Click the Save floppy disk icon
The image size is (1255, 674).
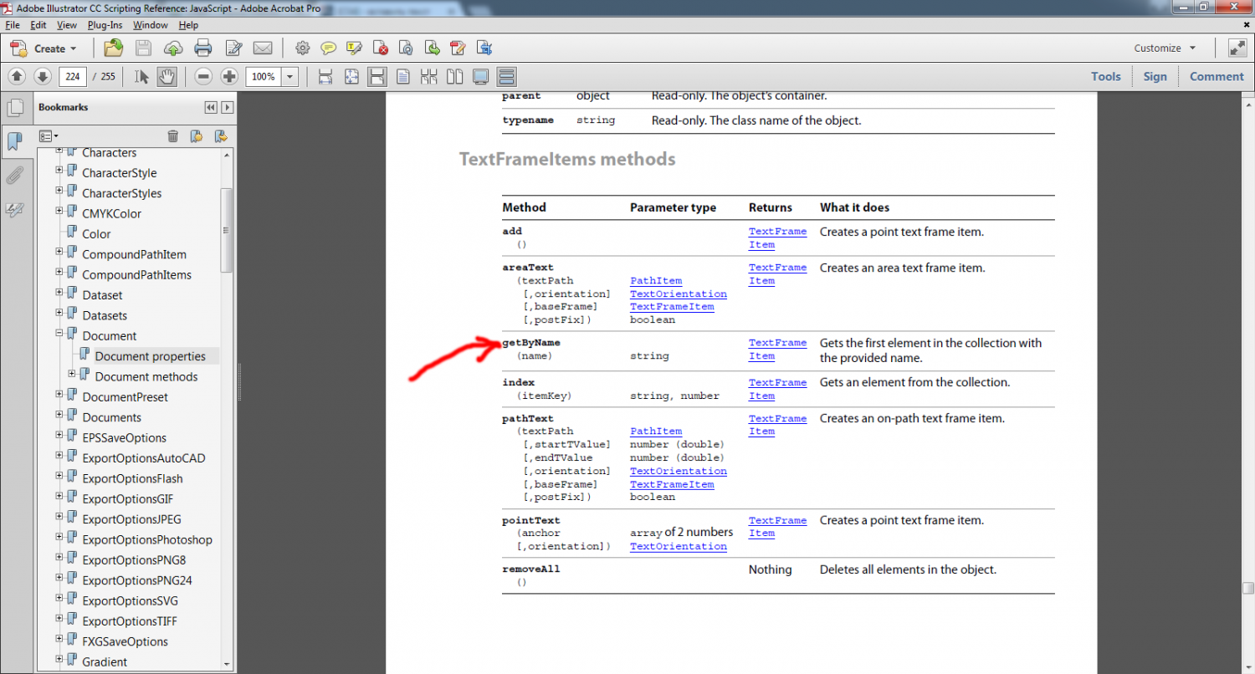[x=144, y=48]
